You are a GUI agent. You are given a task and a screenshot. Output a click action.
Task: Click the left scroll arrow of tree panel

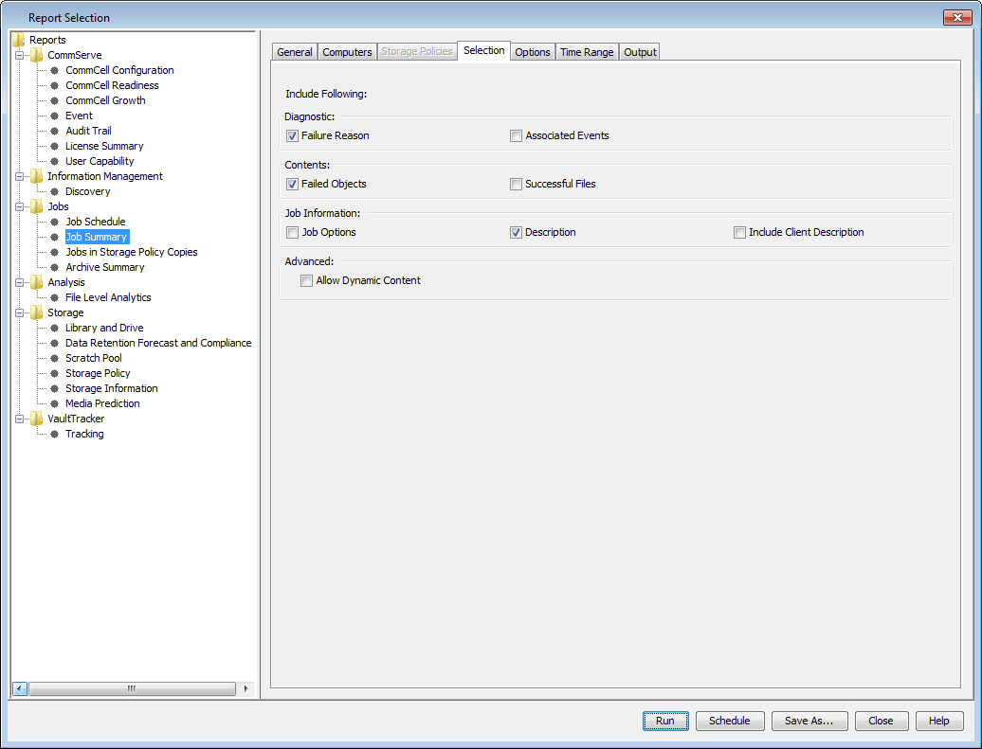coord(19,689)
